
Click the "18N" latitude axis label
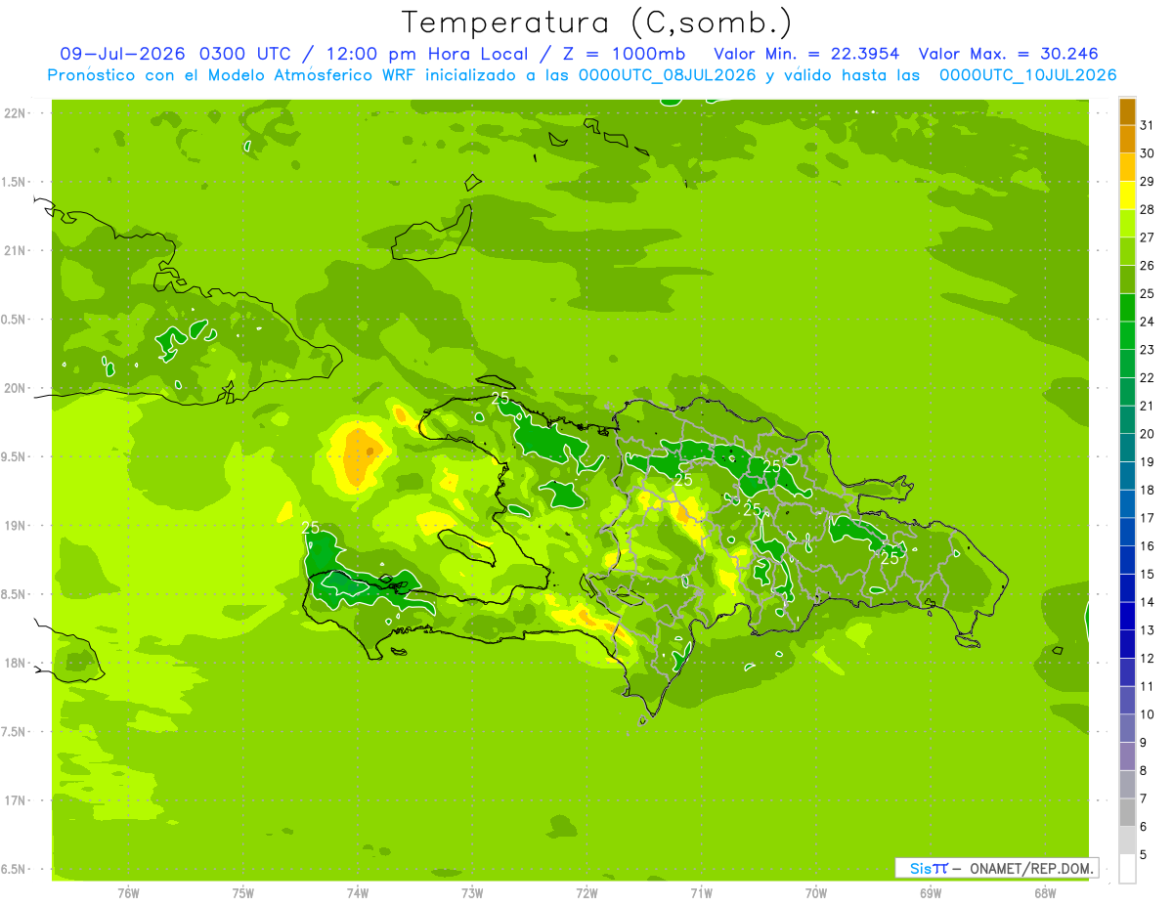[15, 663]
